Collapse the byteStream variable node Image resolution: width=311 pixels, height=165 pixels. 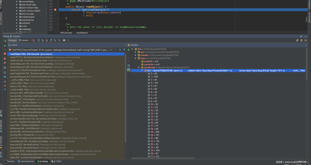(139, 68)
